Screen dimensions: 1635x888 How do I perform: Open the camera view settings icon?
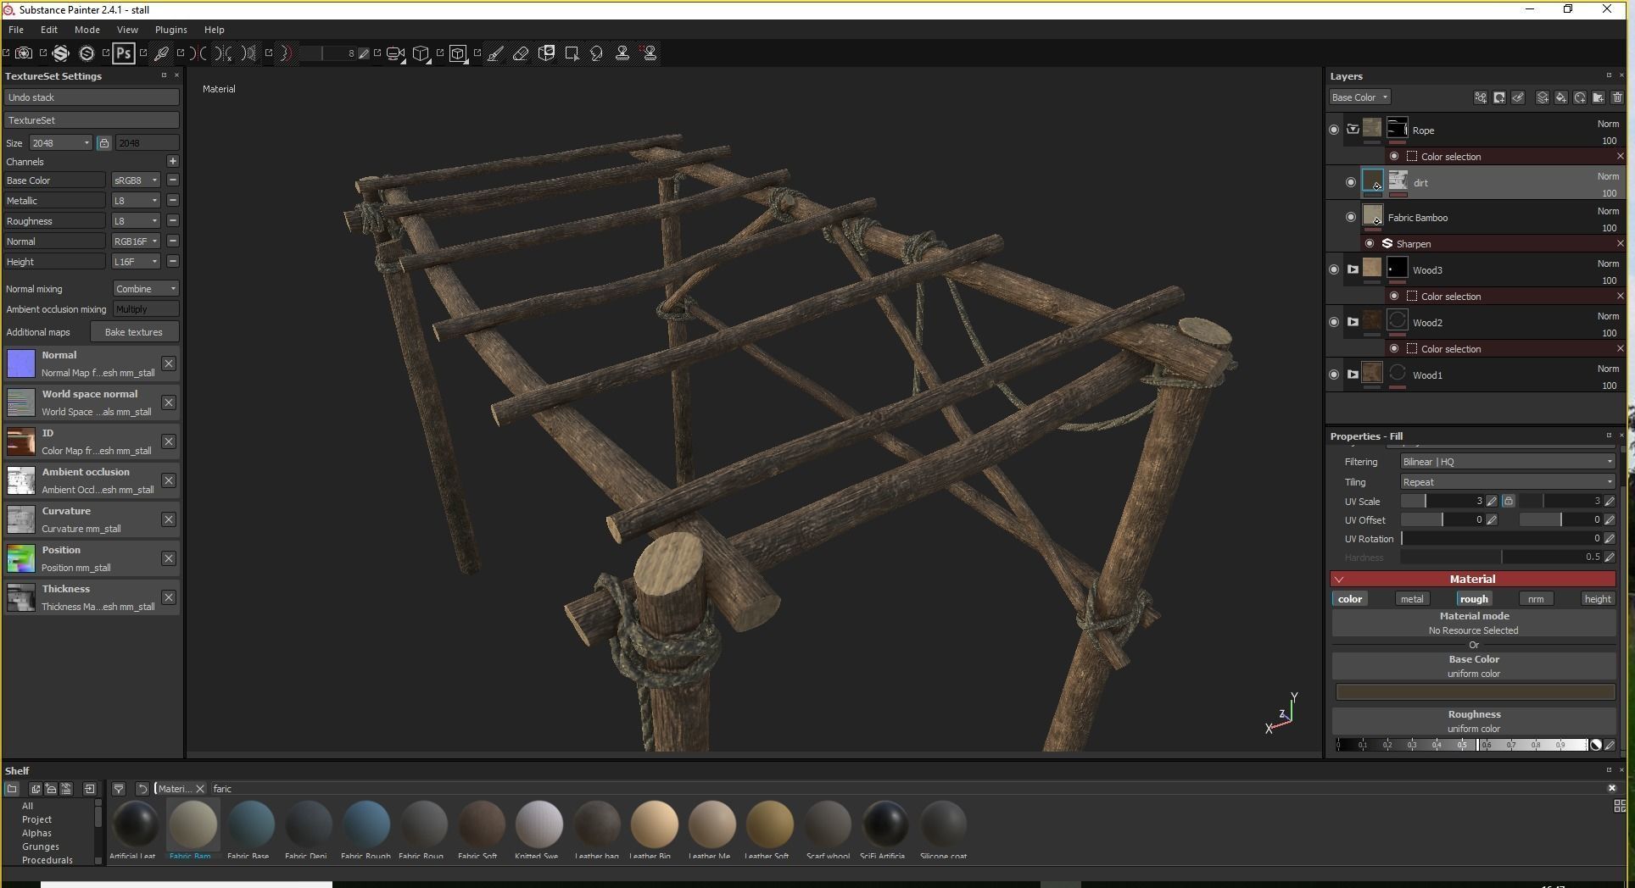point(395,53)
